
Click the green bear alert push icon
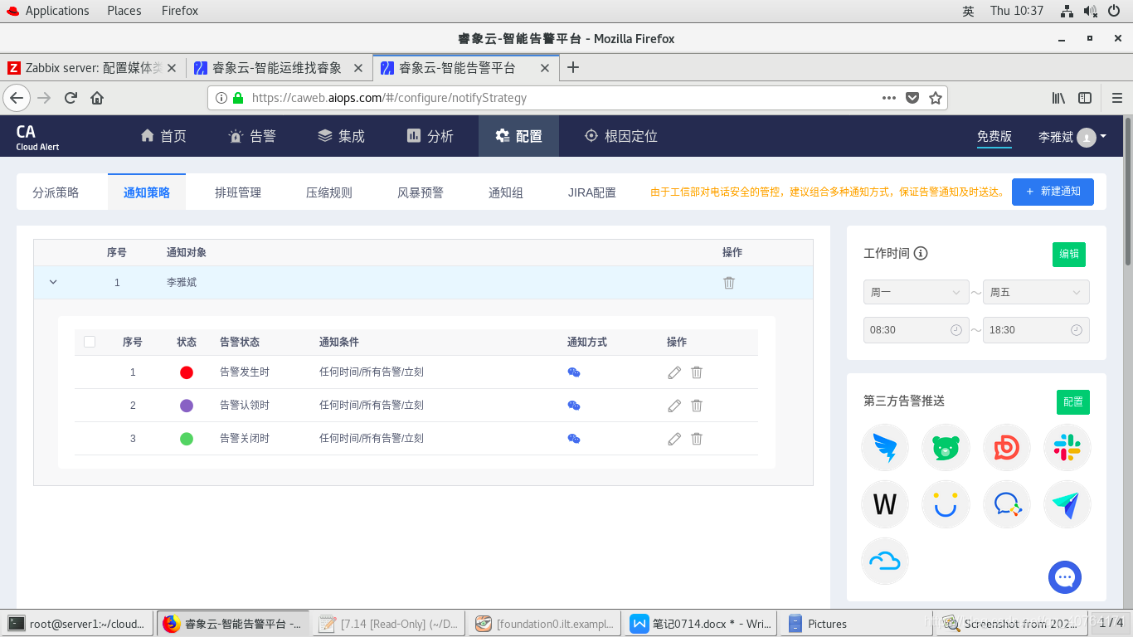[x=946, y=447]
